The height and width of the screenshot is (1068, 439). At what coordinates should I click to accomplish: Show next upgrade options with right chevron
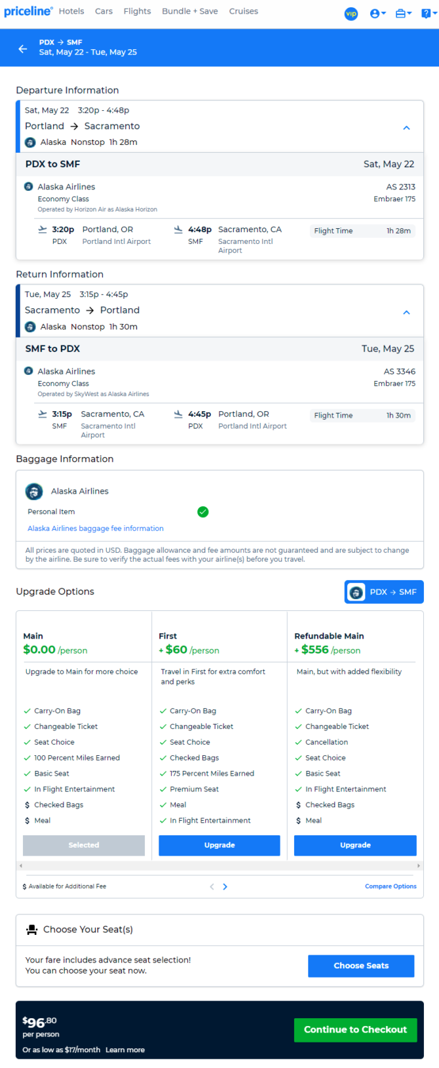(225, 886)
